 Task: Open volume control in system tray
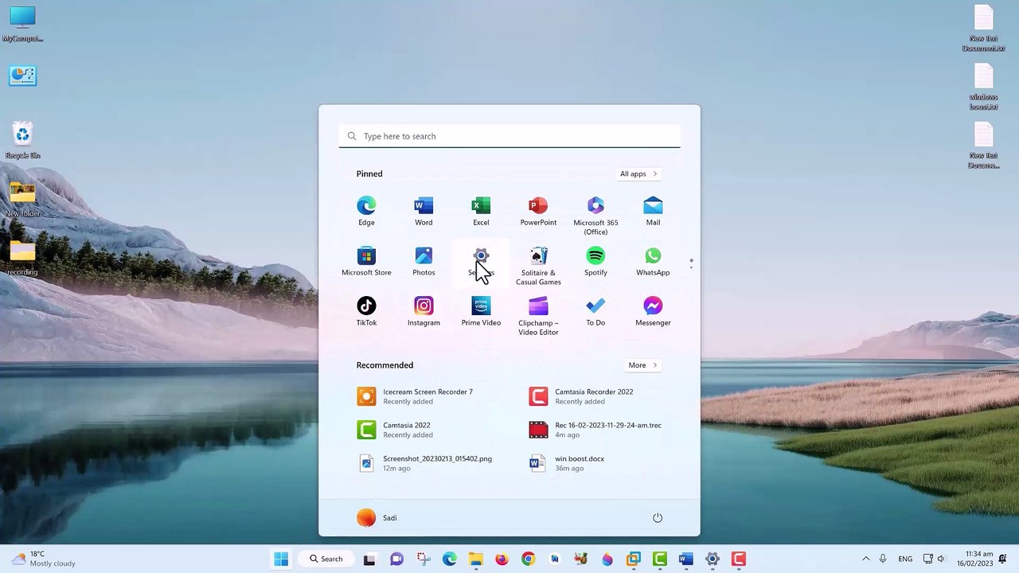pyautogui.click(x=941, y=559)
